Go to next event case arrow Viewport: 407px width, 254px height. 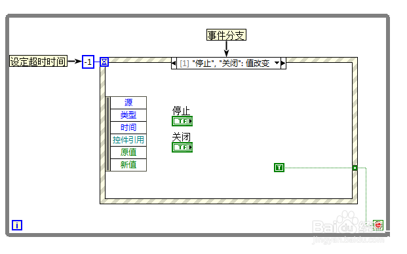point(283,63)
